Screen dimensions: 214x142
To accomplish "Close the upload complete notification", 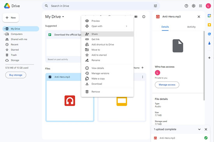I will 206,129.
